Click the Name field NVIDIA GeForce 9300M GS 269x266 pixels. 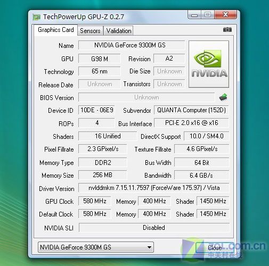click(x=132, y=45)
